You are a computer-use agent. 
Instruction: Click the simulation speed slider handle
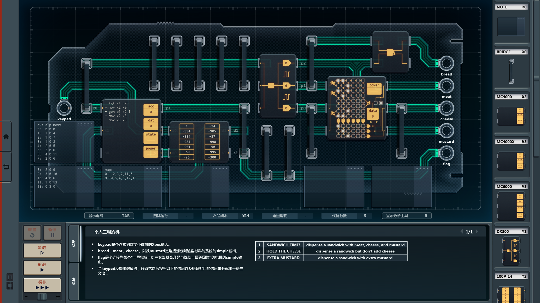[42, 297]
